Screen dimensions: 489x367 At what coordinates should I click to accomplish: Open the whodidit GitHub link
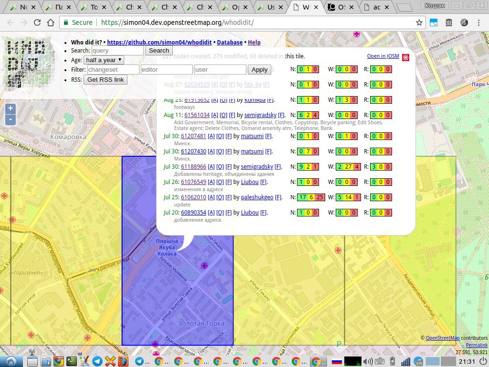(x=159, y=43)
